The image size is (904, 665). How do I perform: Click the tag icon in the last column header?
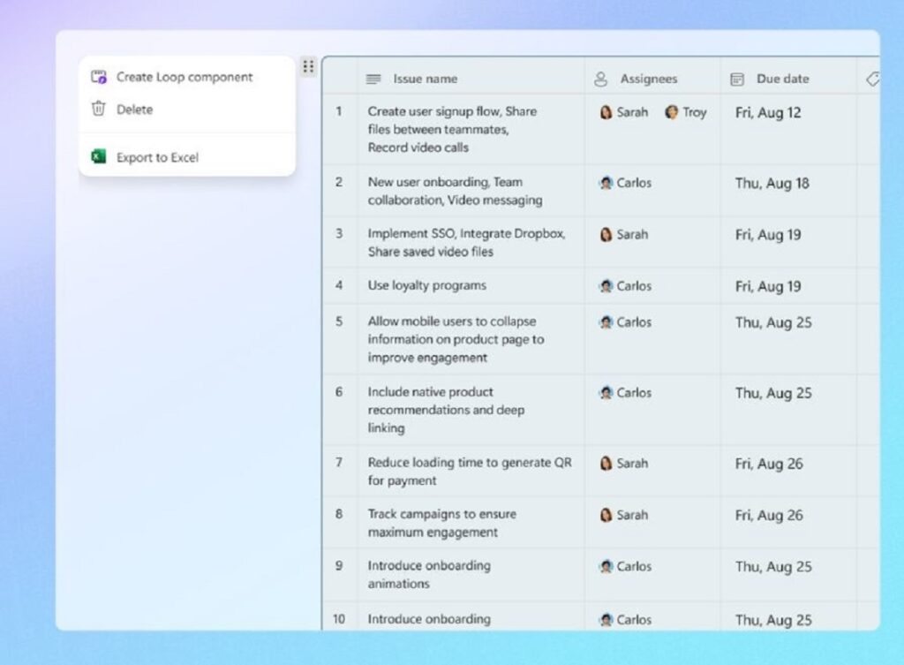[x=872, y=79]
